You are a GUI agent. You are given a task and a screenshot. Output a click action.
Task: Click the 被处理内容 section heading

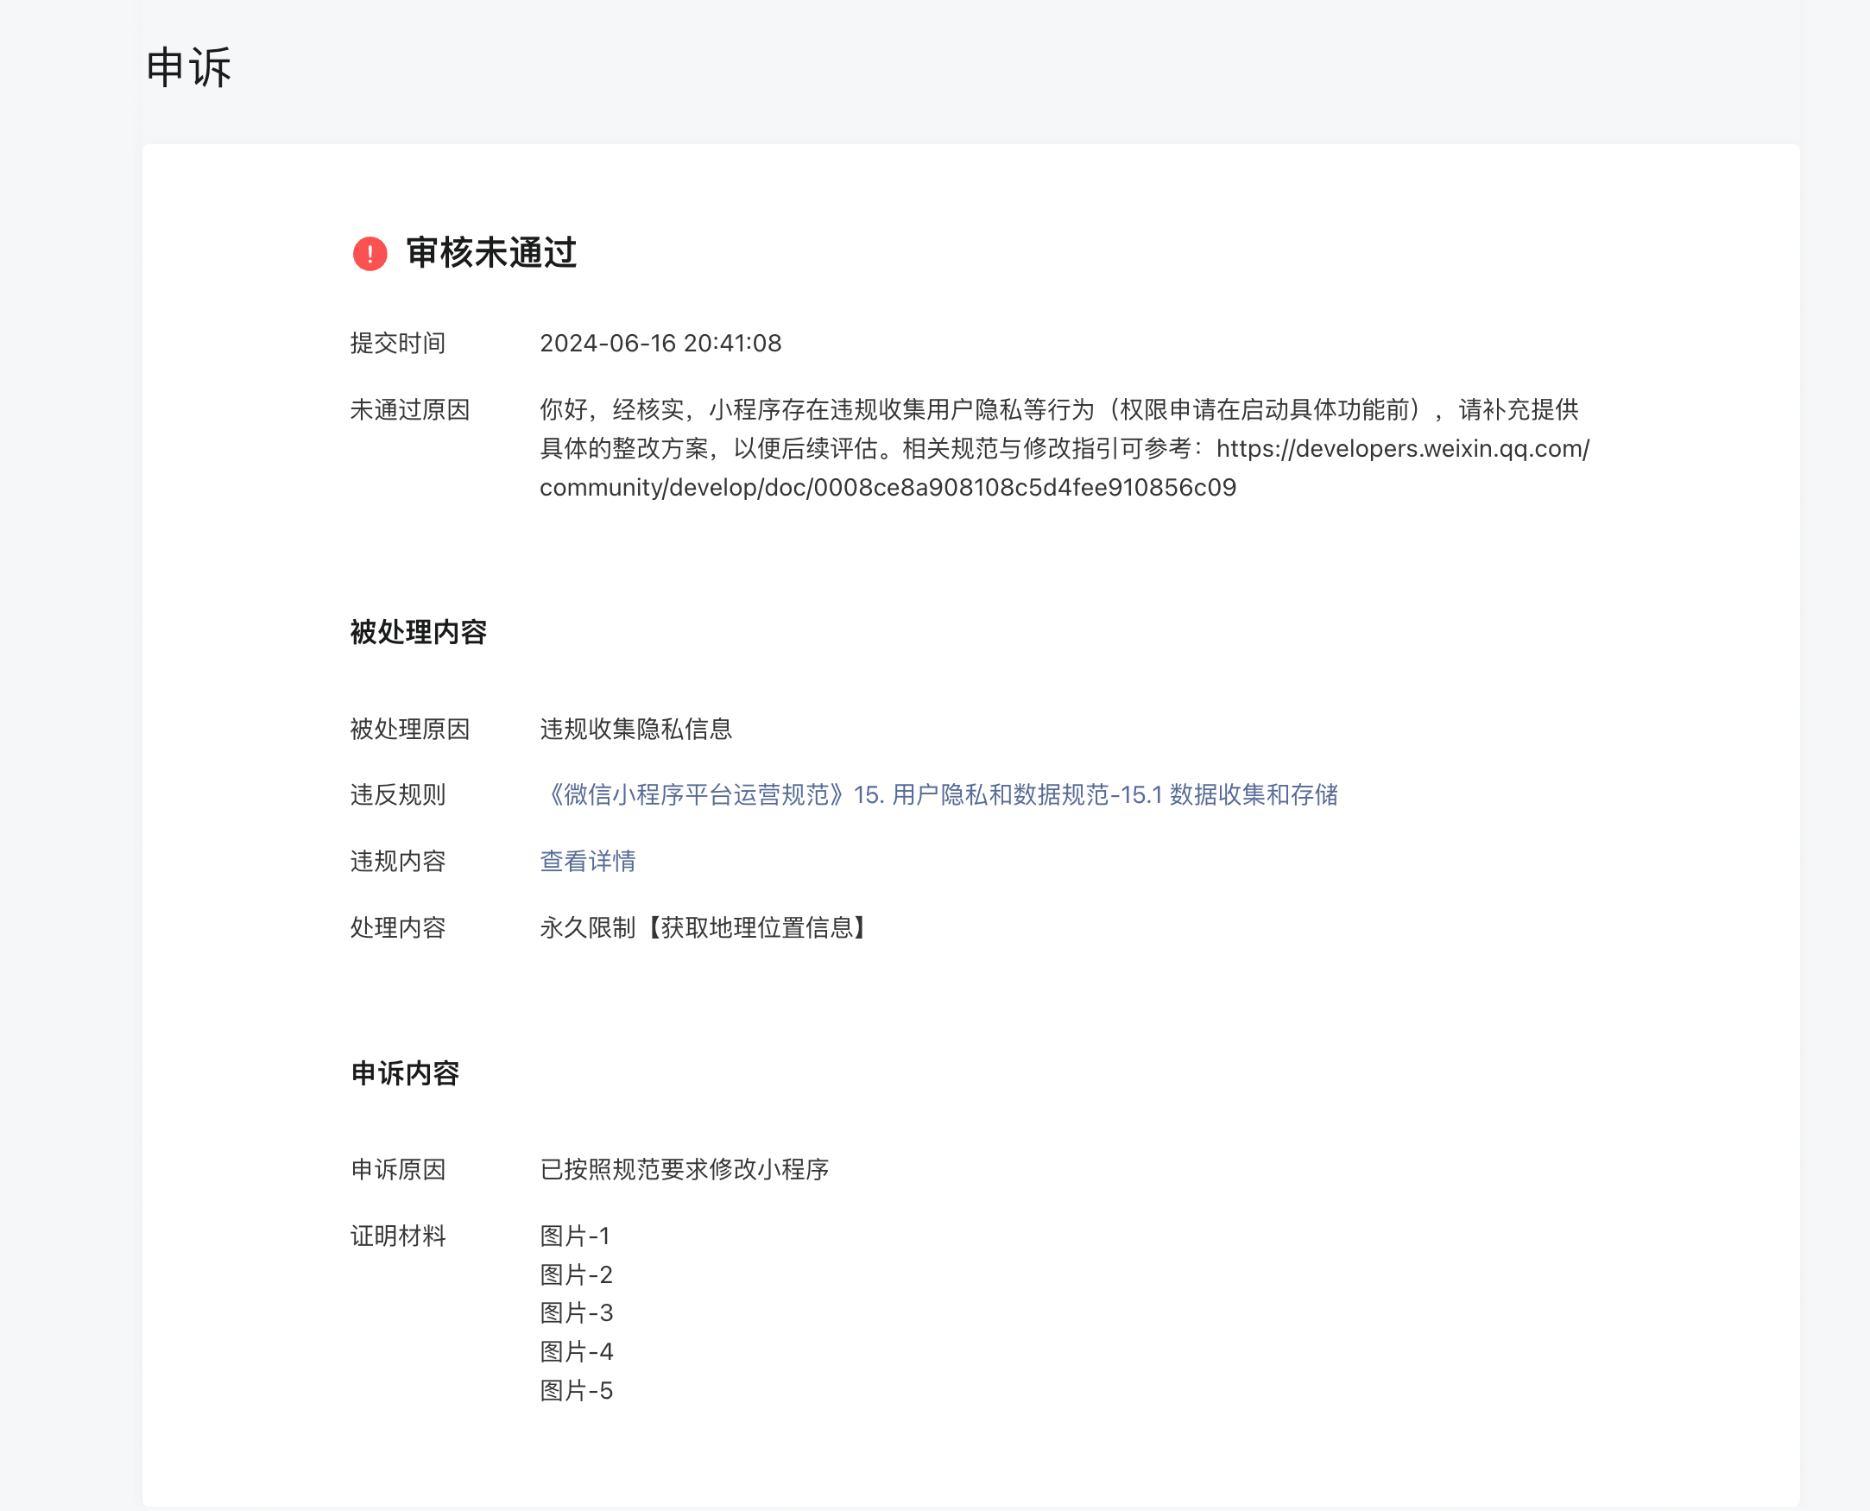(x=418, y=632)
